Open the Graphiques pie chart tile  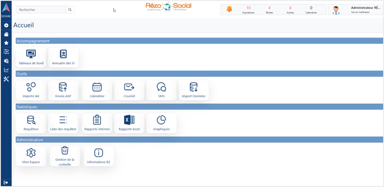coord(161,123)
